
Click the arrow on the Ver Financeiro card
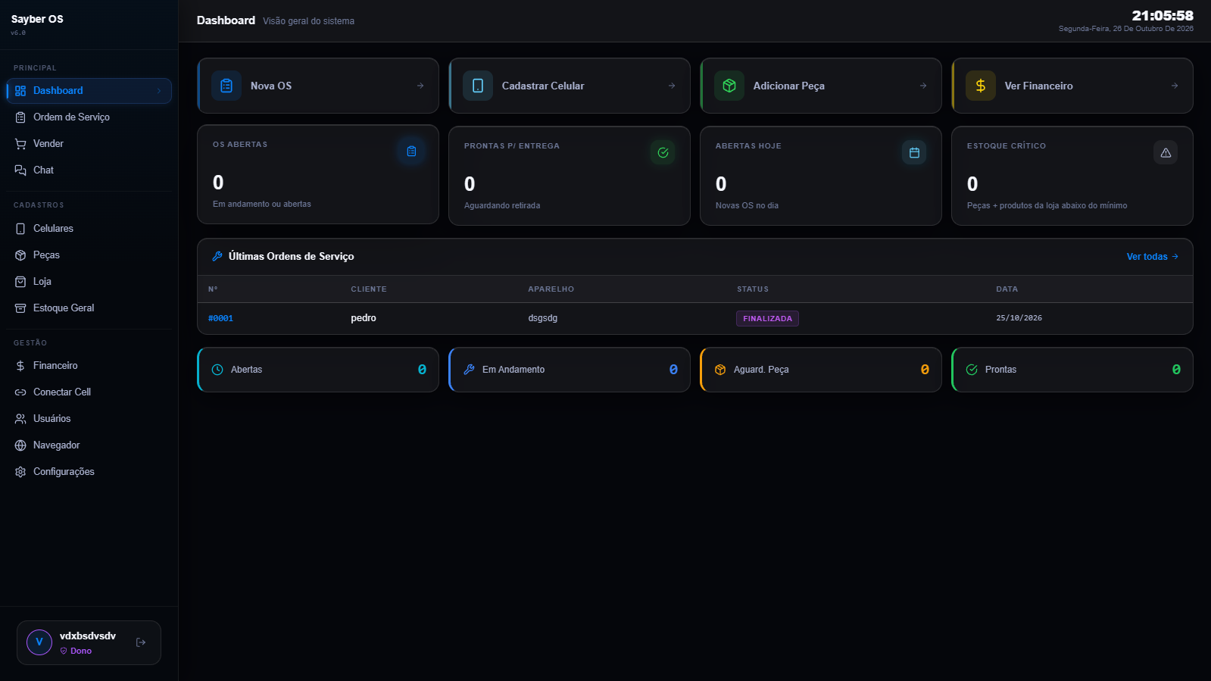tap(1175, 86)
